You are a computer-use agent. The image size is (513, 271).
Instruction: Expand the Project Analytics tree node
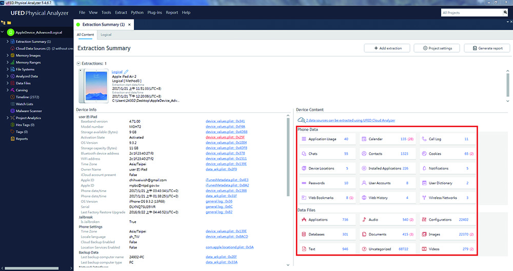coord(8,118)
